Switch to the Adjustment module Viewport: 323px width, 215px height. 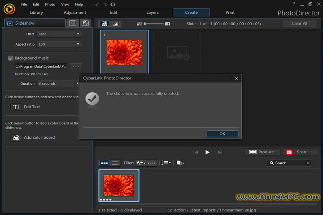pos(75,13)
